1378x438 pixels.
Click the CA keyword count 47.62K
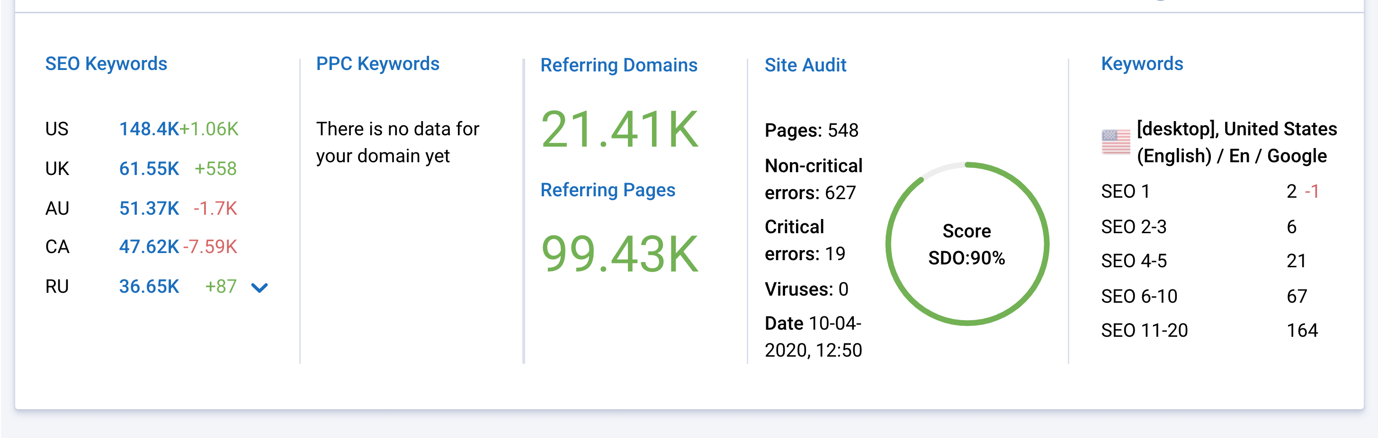pos(149,247)
